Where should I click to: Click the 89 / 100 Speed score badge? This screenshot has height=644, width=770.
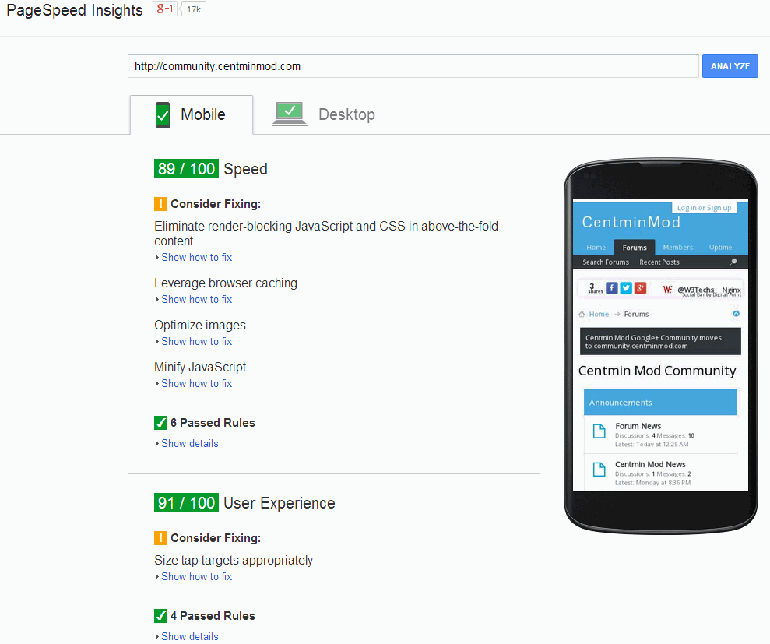[x=186, y=169]
